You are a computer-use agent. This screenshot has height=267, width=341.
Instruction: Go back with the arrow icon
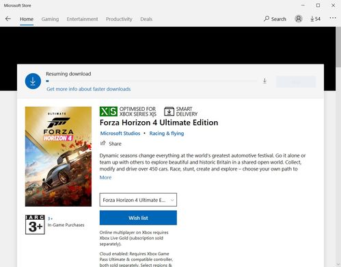coord(8,19)
